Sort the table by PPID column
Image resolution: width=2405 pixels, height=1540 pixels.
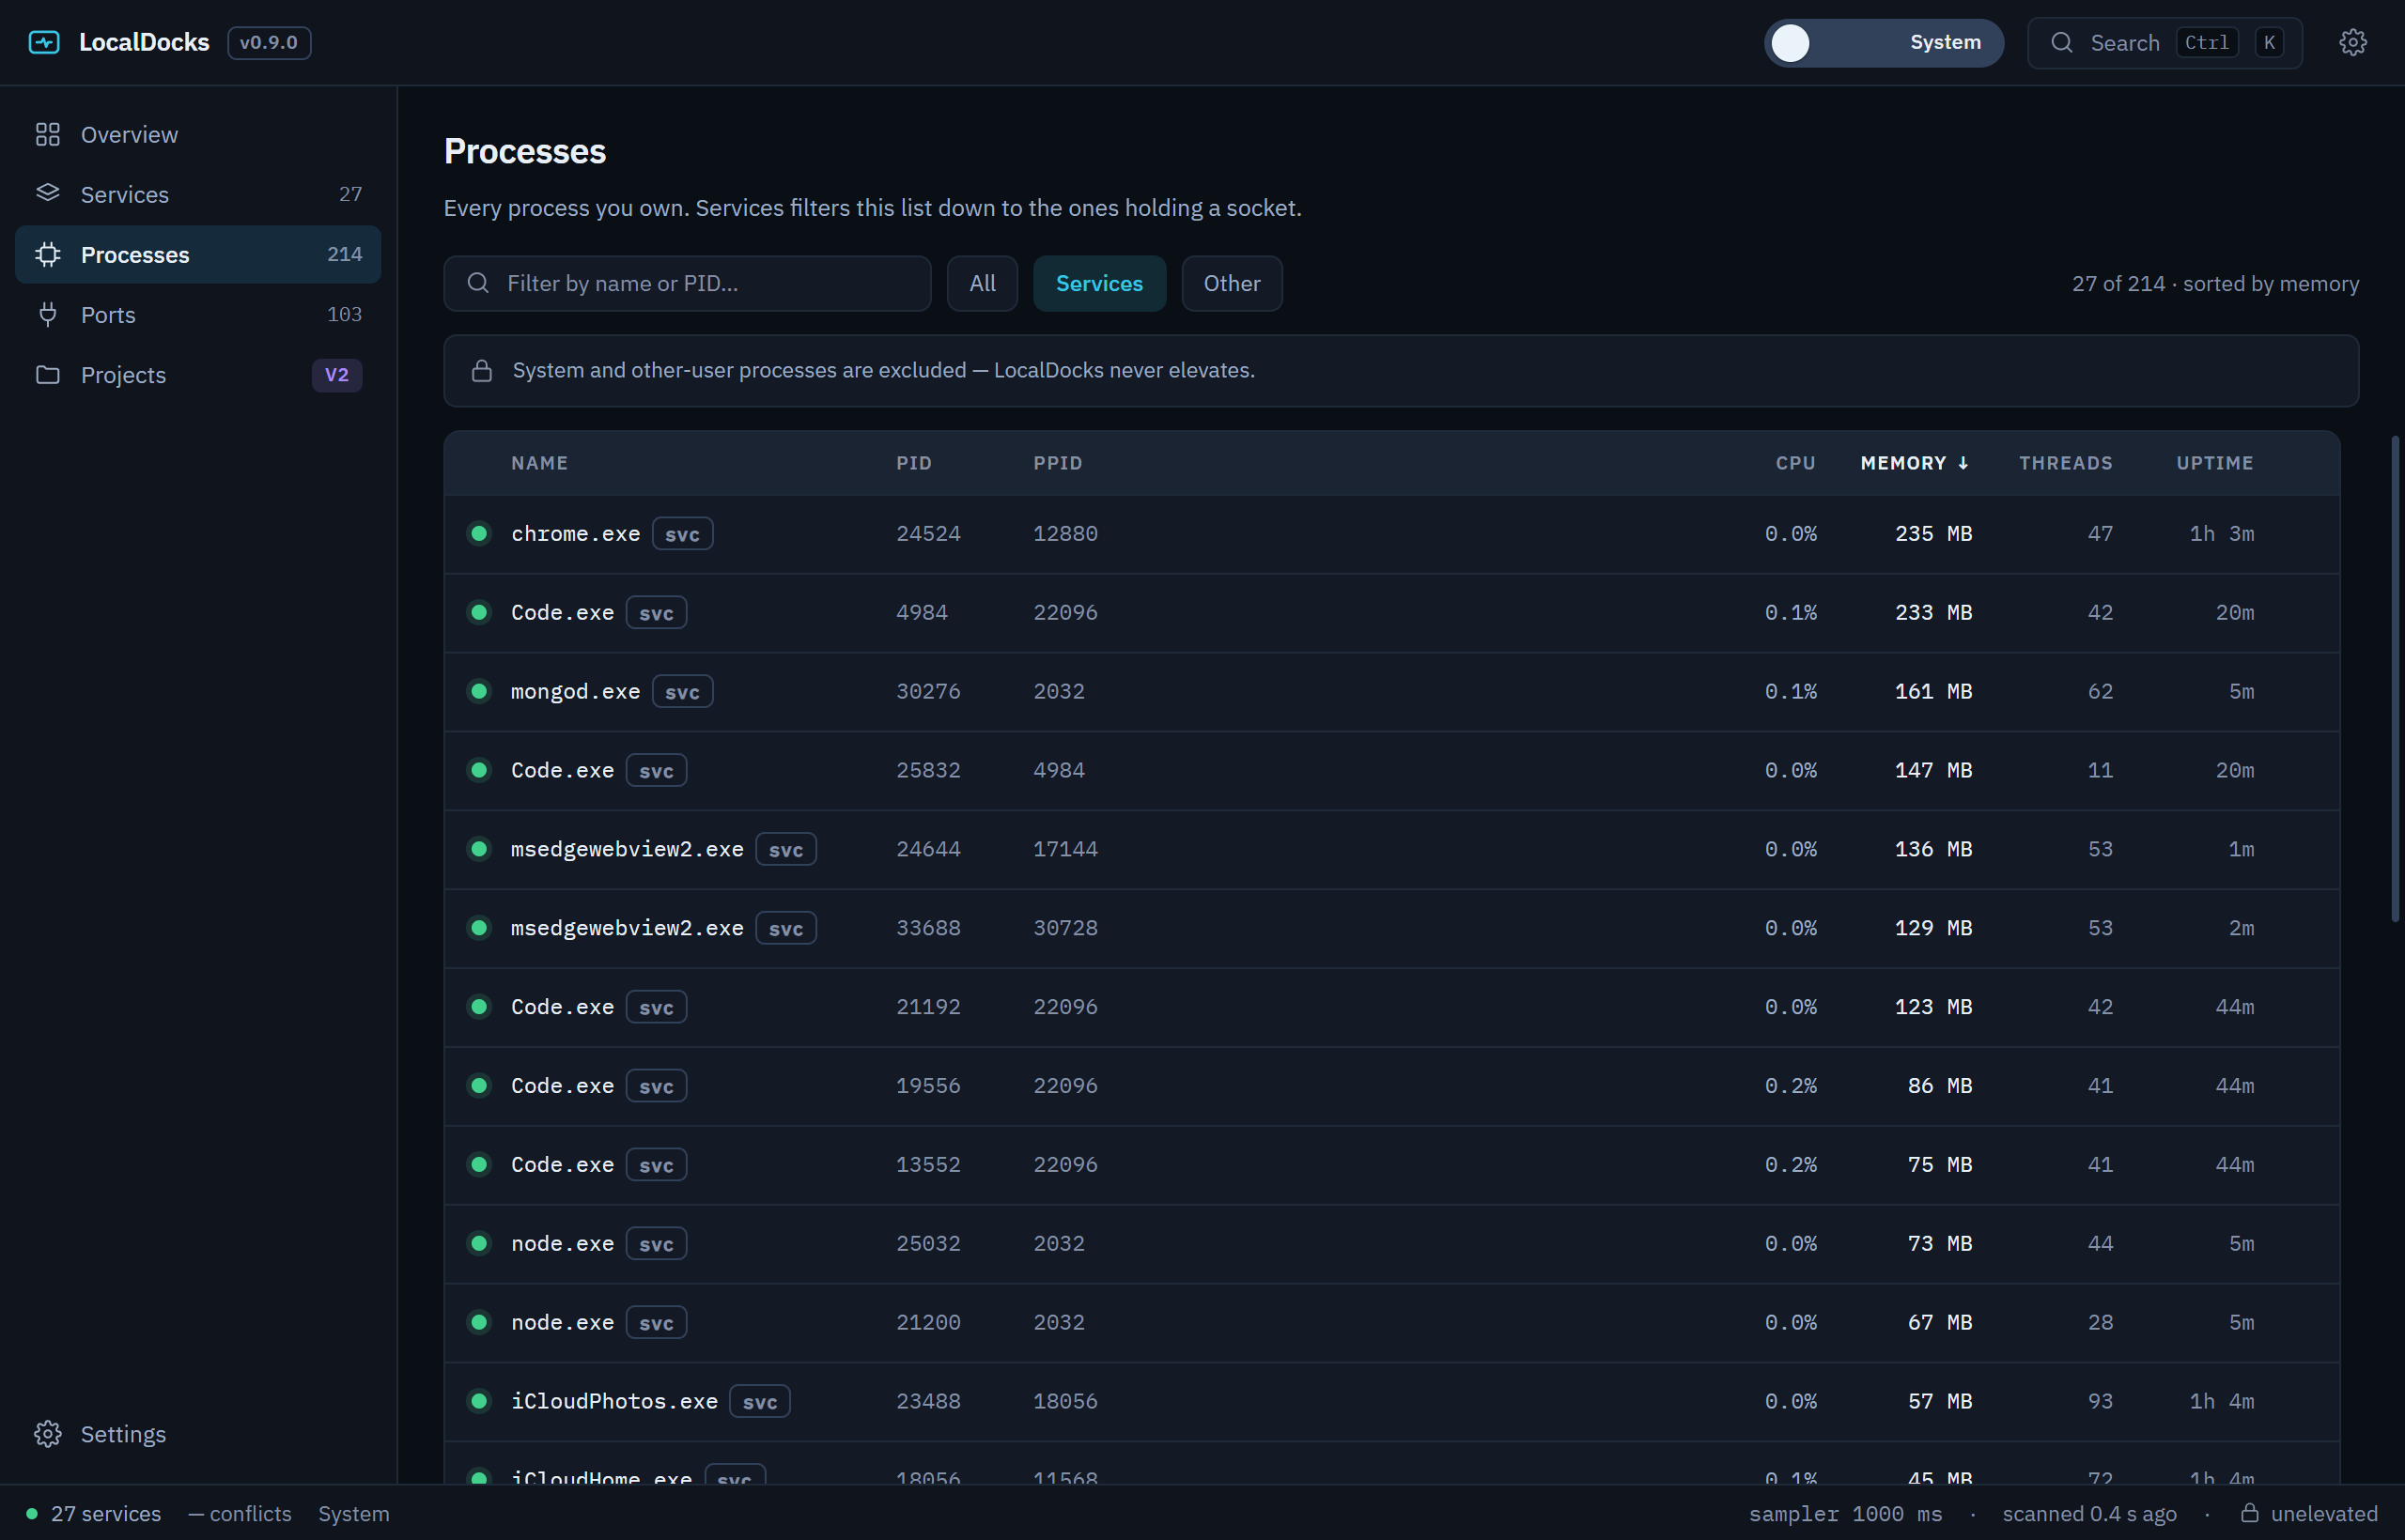[1058, 463]
